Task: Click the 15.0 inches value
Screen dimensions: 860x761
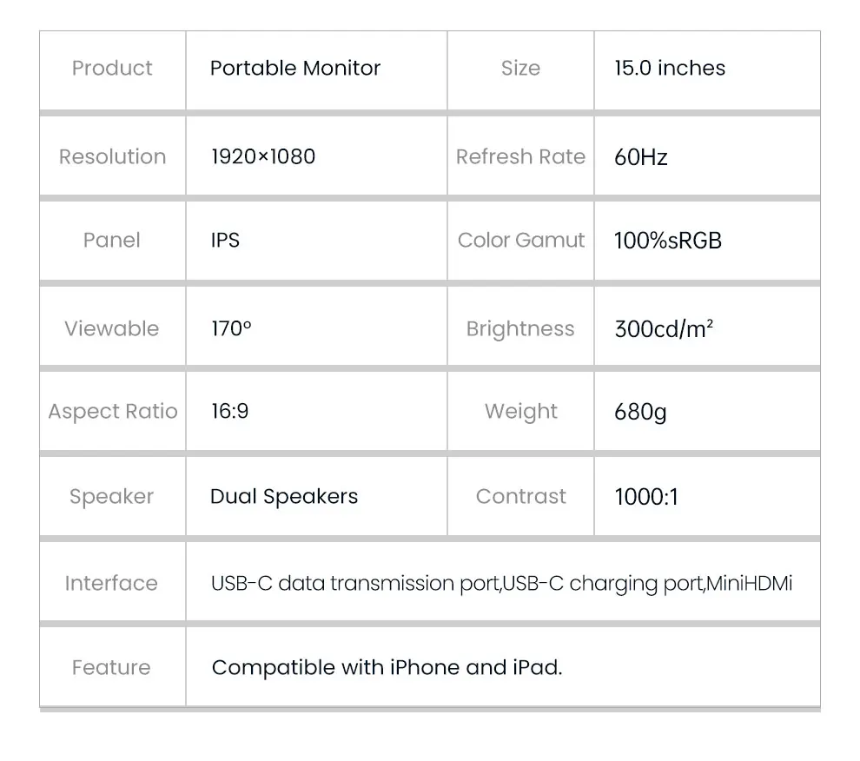Action: pyautogui.click(x=670, y=69)
